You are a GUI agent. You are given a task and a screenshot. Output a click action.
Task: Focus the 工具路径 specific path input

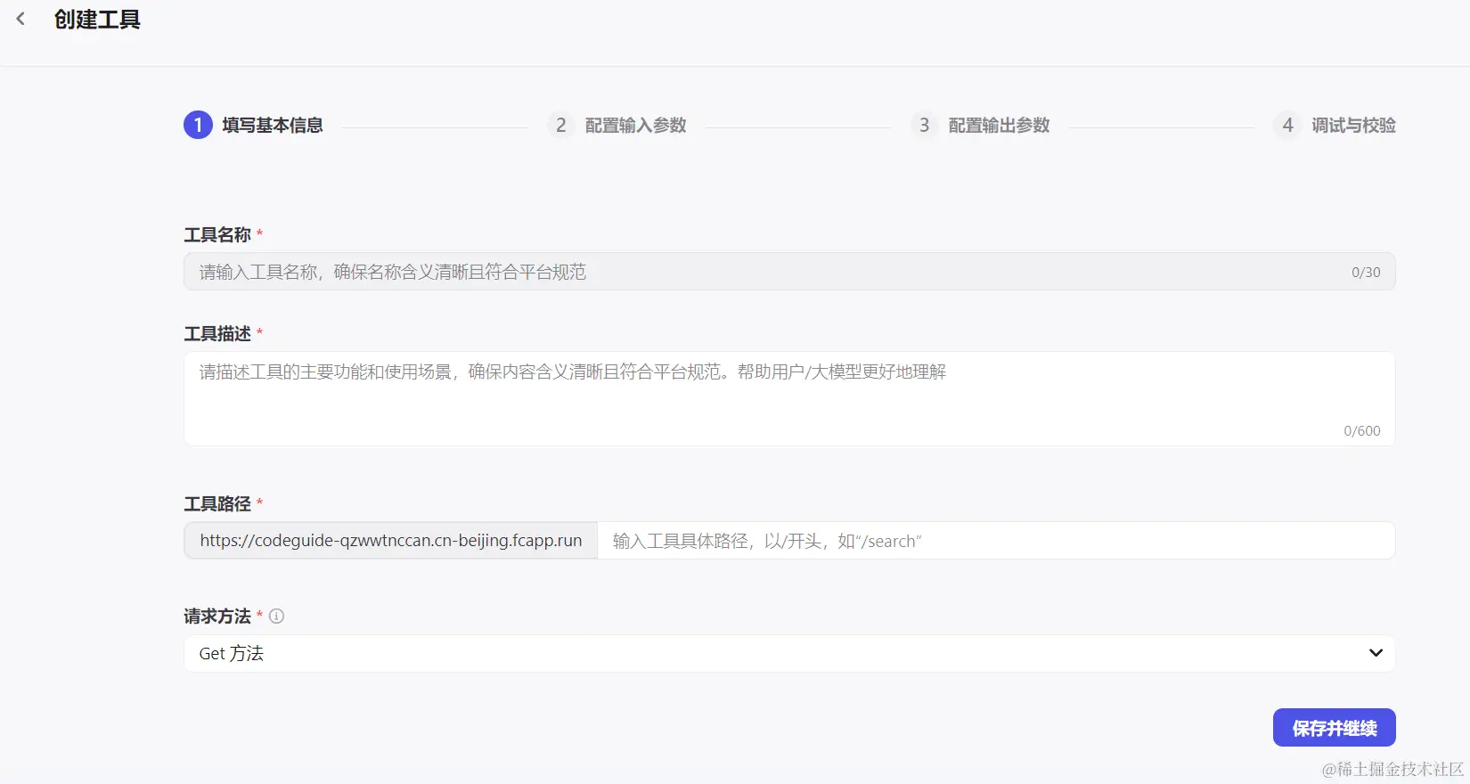996,541
